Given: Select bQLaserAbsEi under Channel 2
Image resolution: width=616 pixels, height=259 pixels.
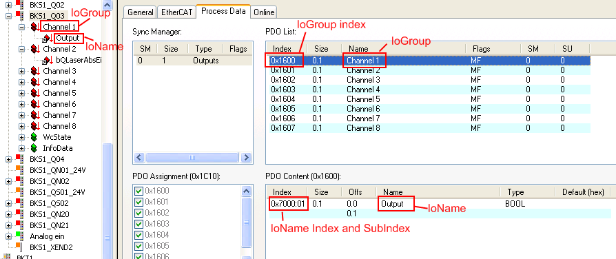Looking at the screenshot, I should click(79, 60).
